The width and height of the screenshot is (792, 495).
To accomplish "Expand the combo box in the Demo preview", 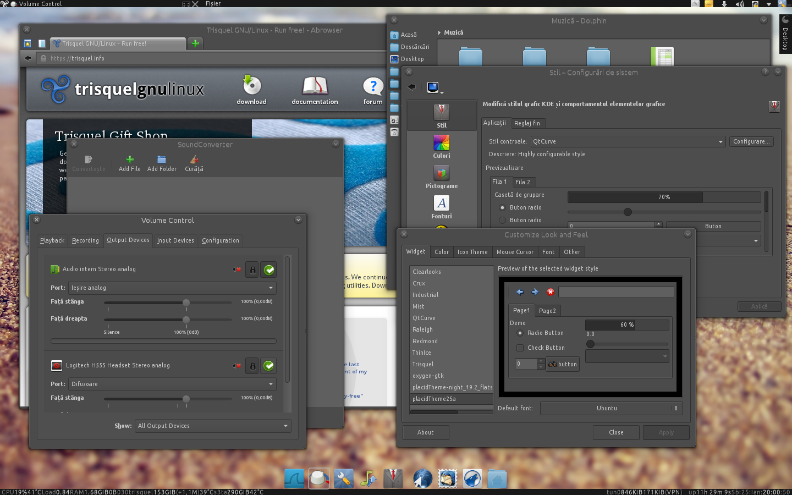I will coord(627,356).
